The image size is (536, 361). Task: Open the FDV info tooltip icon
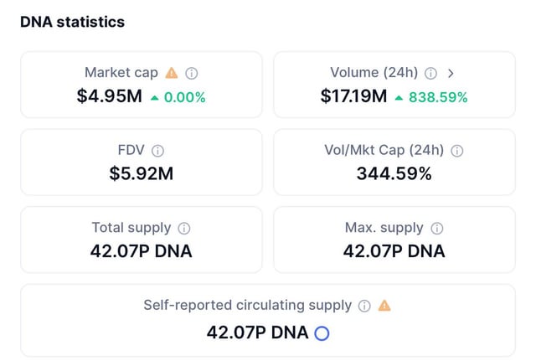pos(157,151)
